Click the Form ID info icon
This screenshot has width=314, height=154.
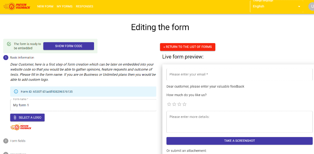tap(16, 91)
